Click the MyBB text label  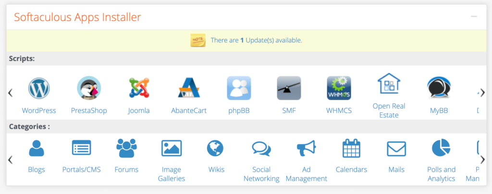pyautogui.click(x=439, y=110)
